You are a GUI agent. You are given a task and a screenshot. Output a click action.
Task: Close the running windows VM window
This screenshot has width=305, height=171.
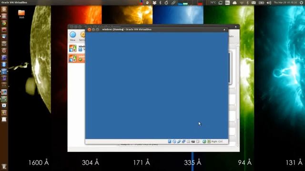pos(89,29)
